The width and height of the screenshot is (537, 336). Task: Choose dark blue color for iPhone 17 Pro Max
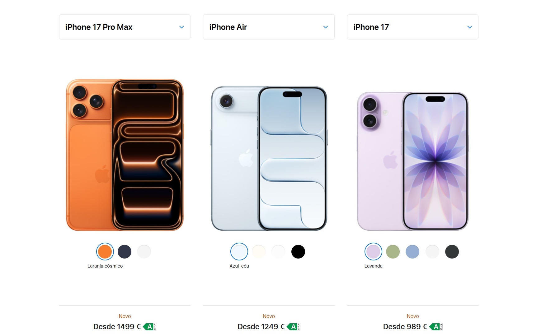[x=125, y=252]
